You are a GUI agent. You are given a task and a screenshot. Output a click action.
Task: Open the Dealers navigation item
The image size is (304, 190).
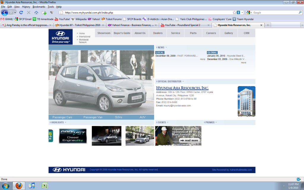pos(158,33)
